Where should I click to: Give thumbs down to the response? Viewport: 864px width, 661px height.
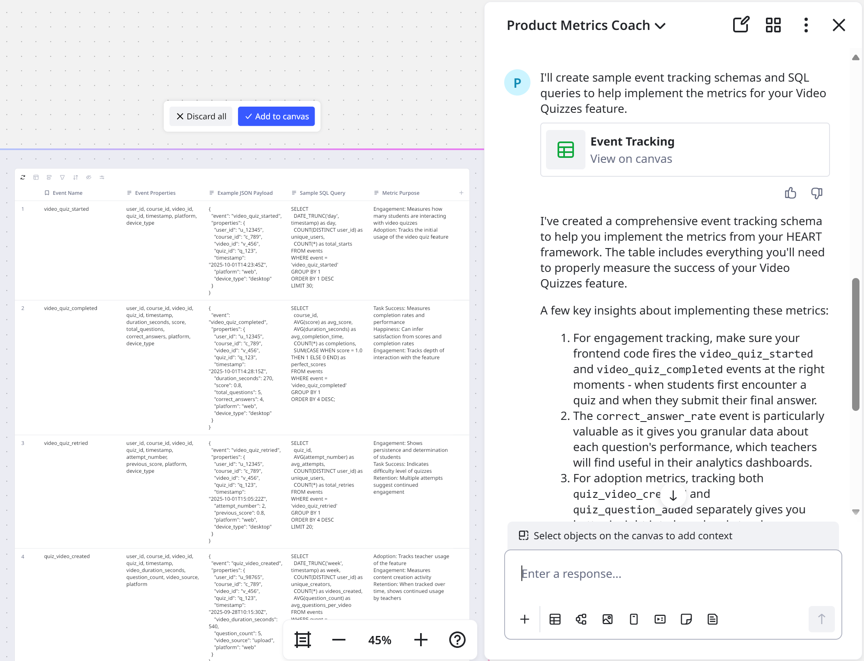tap(816, 193)
